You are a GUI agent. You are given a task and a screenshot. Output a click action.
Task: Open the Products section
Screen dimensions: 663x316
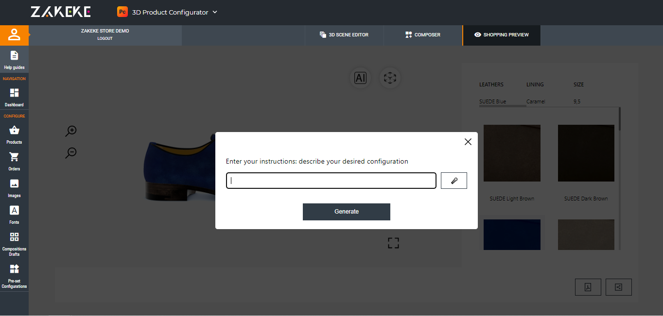click(x=14, y=134)
